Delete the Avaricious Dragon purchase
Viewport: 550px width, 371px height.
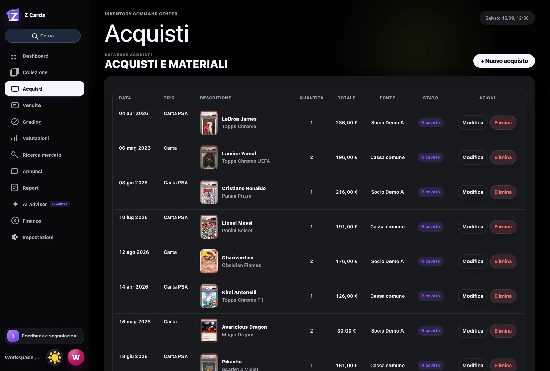(x=503, y=331)
